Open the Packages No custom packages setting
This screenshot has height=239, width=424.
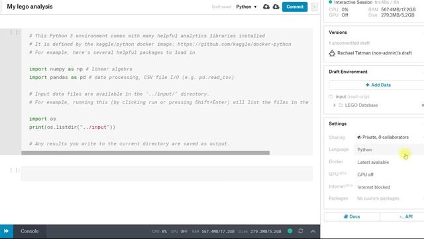point(378,199)
